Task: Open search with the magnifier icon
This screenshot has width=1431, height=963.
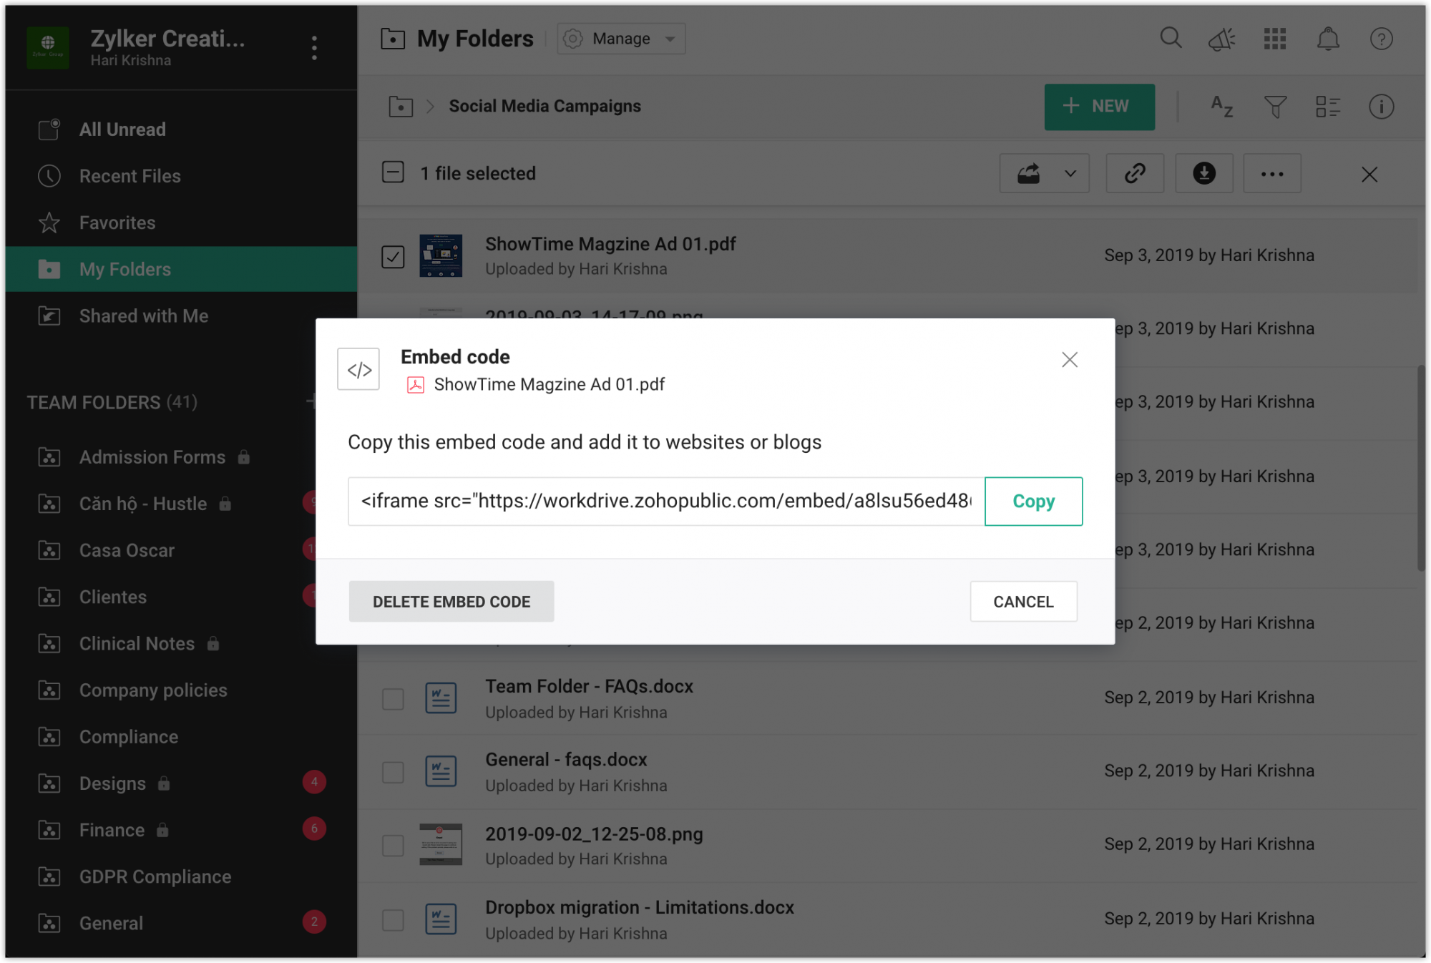Action: point(1171,39)
